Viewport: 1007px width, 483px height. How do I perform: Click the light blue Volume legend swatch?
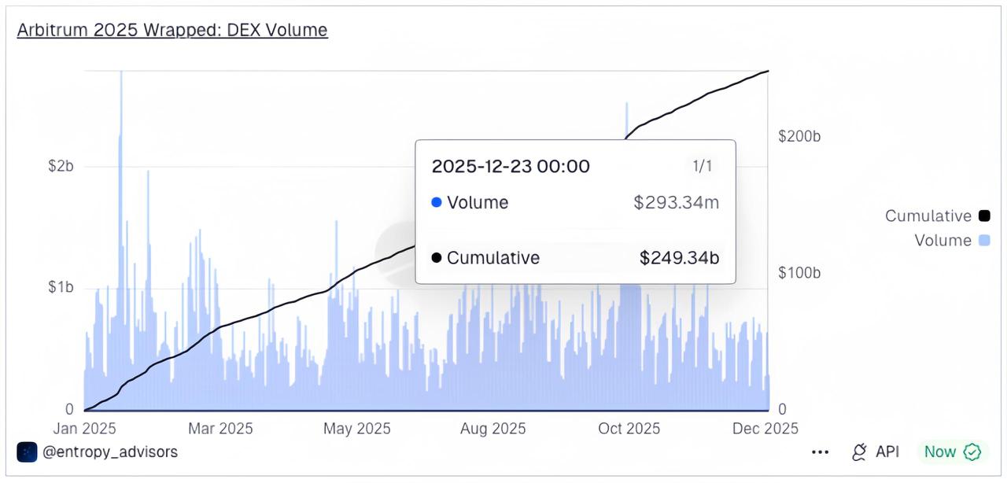click(983, 240)
